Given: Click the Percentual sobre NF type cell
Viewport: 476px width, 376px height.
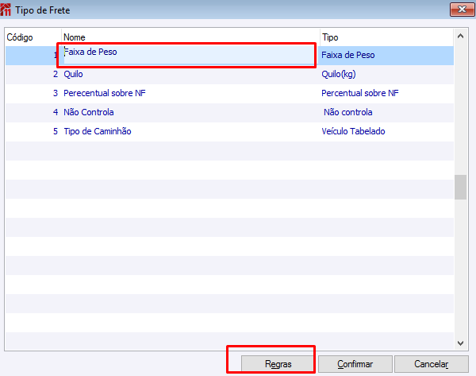Looking at the screenshot, I should tap(387, 93).
